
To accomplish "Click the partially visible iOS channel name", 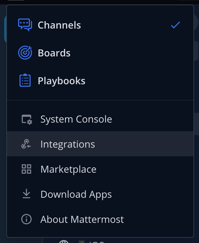I will [x=96, y=242].
